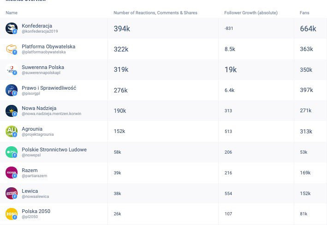Image resolution: width=327 pixels, height=225 pixels.
Task: Click the Prawo i Sprawiedliwość logo icon
Action: 11,90
